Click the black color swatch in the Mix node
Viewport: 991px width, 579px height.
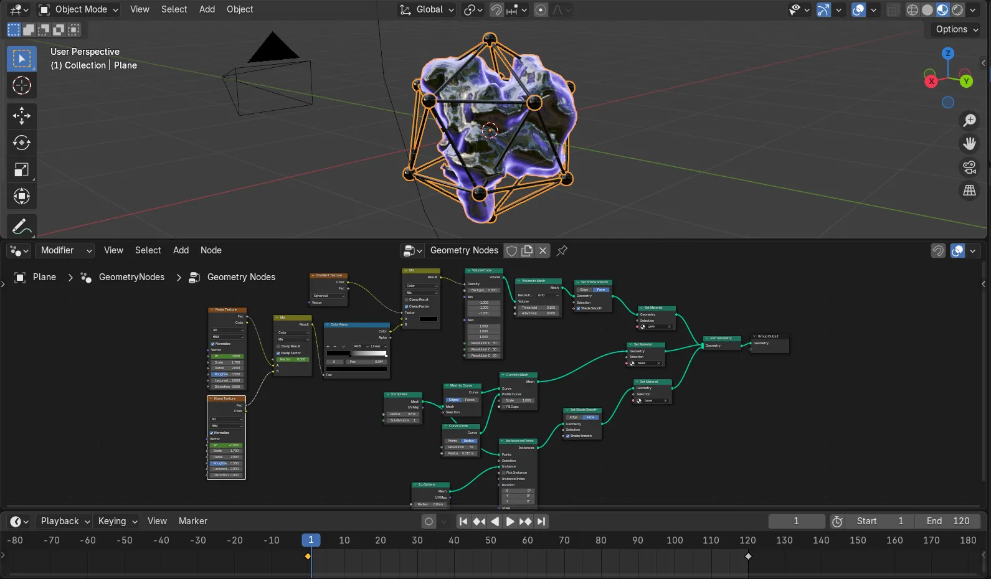point(429,319)
